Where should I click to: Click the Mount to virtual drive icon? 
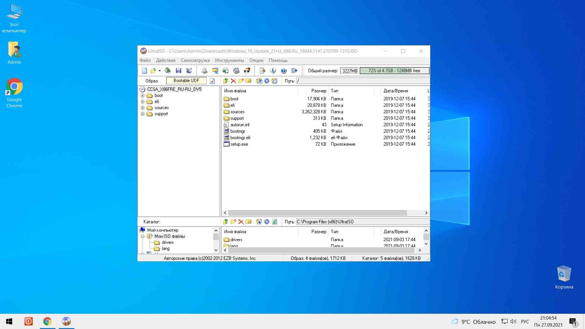[236, 71]
